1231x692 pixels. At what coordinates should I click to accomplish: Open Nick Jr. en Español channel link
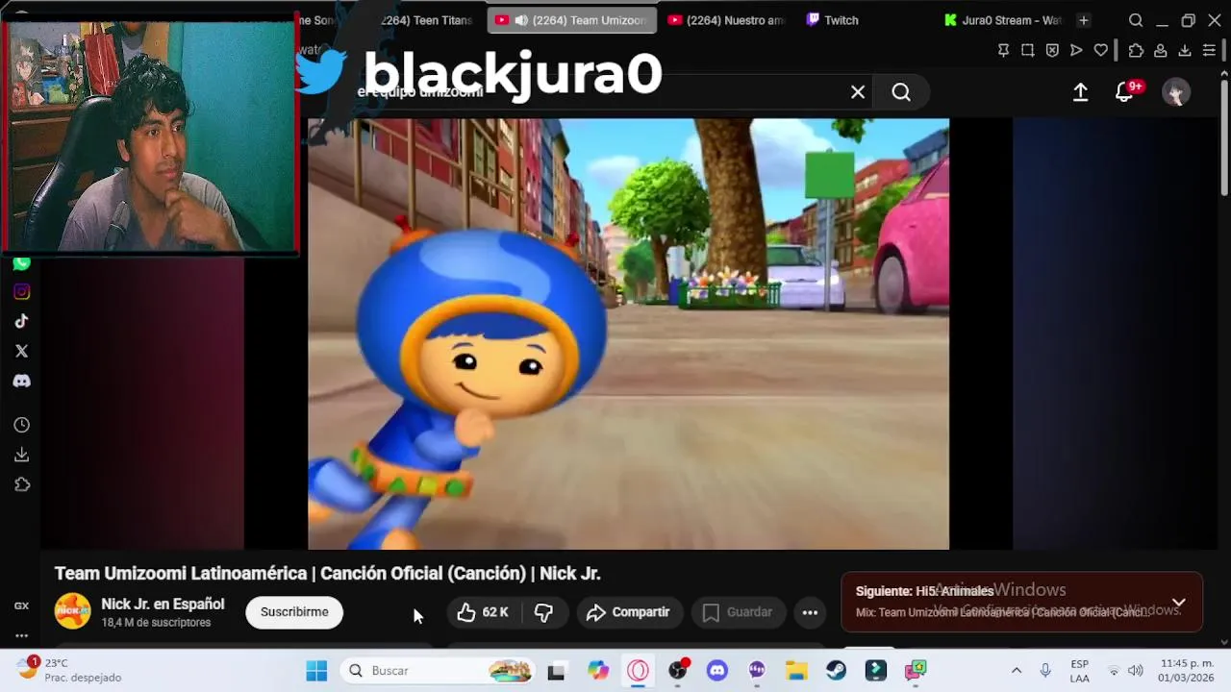pyautogui.click(x=163, y=604)
